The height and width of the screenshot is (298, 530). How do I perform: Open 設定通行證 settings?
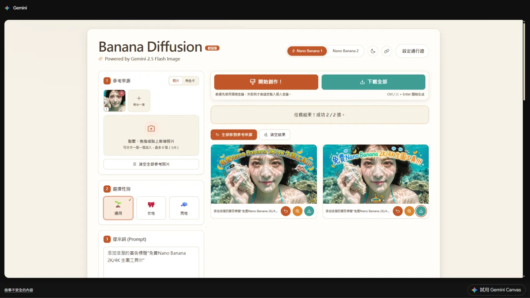pos(412,51)
